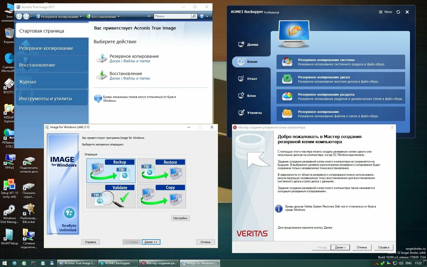This screenshot has width=427, height=267.
Task: Select the Validate operation in Image for Windows
Action: pyautogui.click(x=111, y=196)
